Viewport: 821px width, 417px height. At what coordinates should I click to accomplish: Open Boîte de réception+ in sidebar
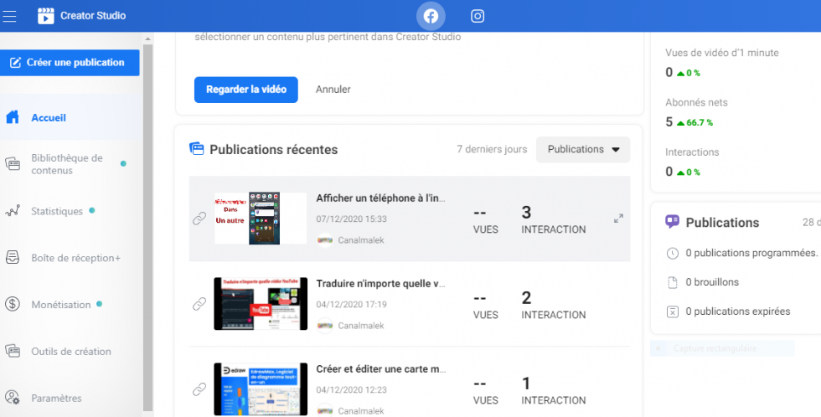pos(75,258)
